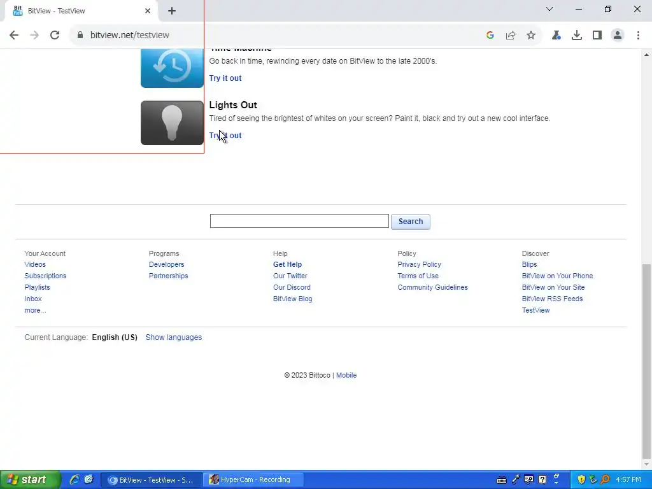Try out the Time Machine feature
The height and width of the screenshot is (489, 652).
[x=225, y=78]
